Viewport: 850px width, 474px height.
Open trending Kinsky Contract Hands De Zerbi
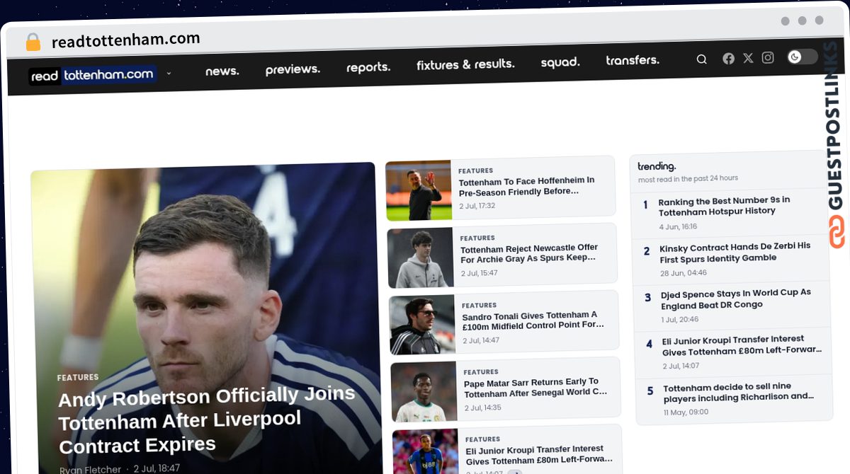735,252
